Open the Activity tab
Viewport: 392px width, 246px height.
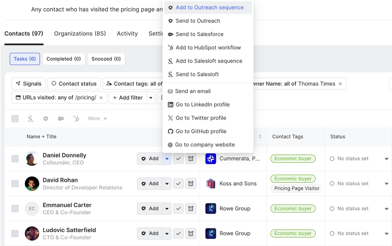point(127,34)
